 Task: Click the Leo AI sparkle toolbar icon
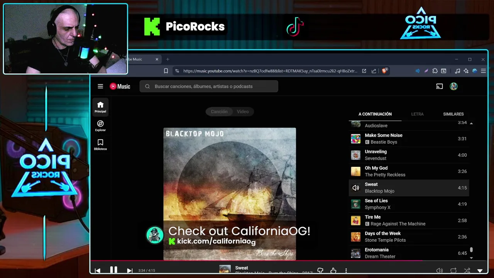(466, 71)
